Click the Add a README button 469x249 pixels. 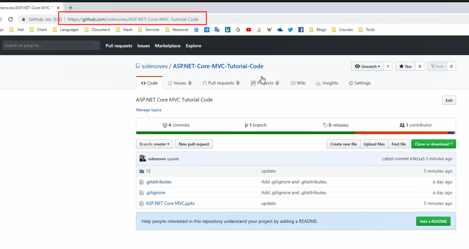[x=433, y=221]
